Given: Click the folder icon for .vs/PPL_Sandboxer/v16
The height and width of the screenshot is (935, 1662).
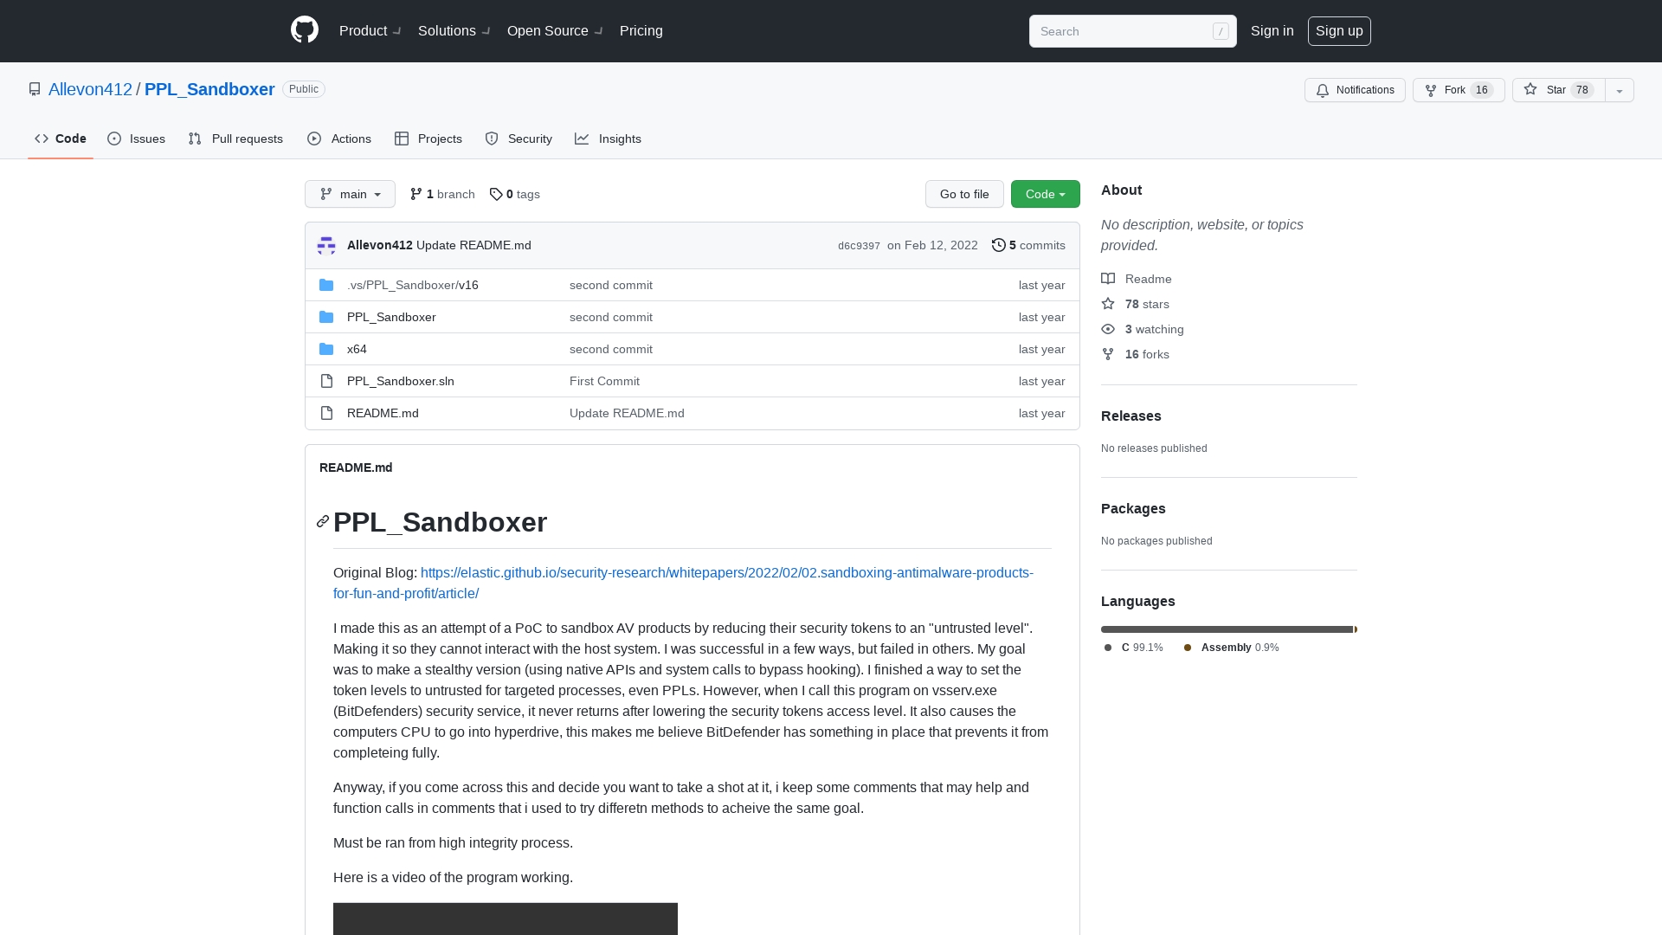Looking at the screenshot, I should point(326,285).
